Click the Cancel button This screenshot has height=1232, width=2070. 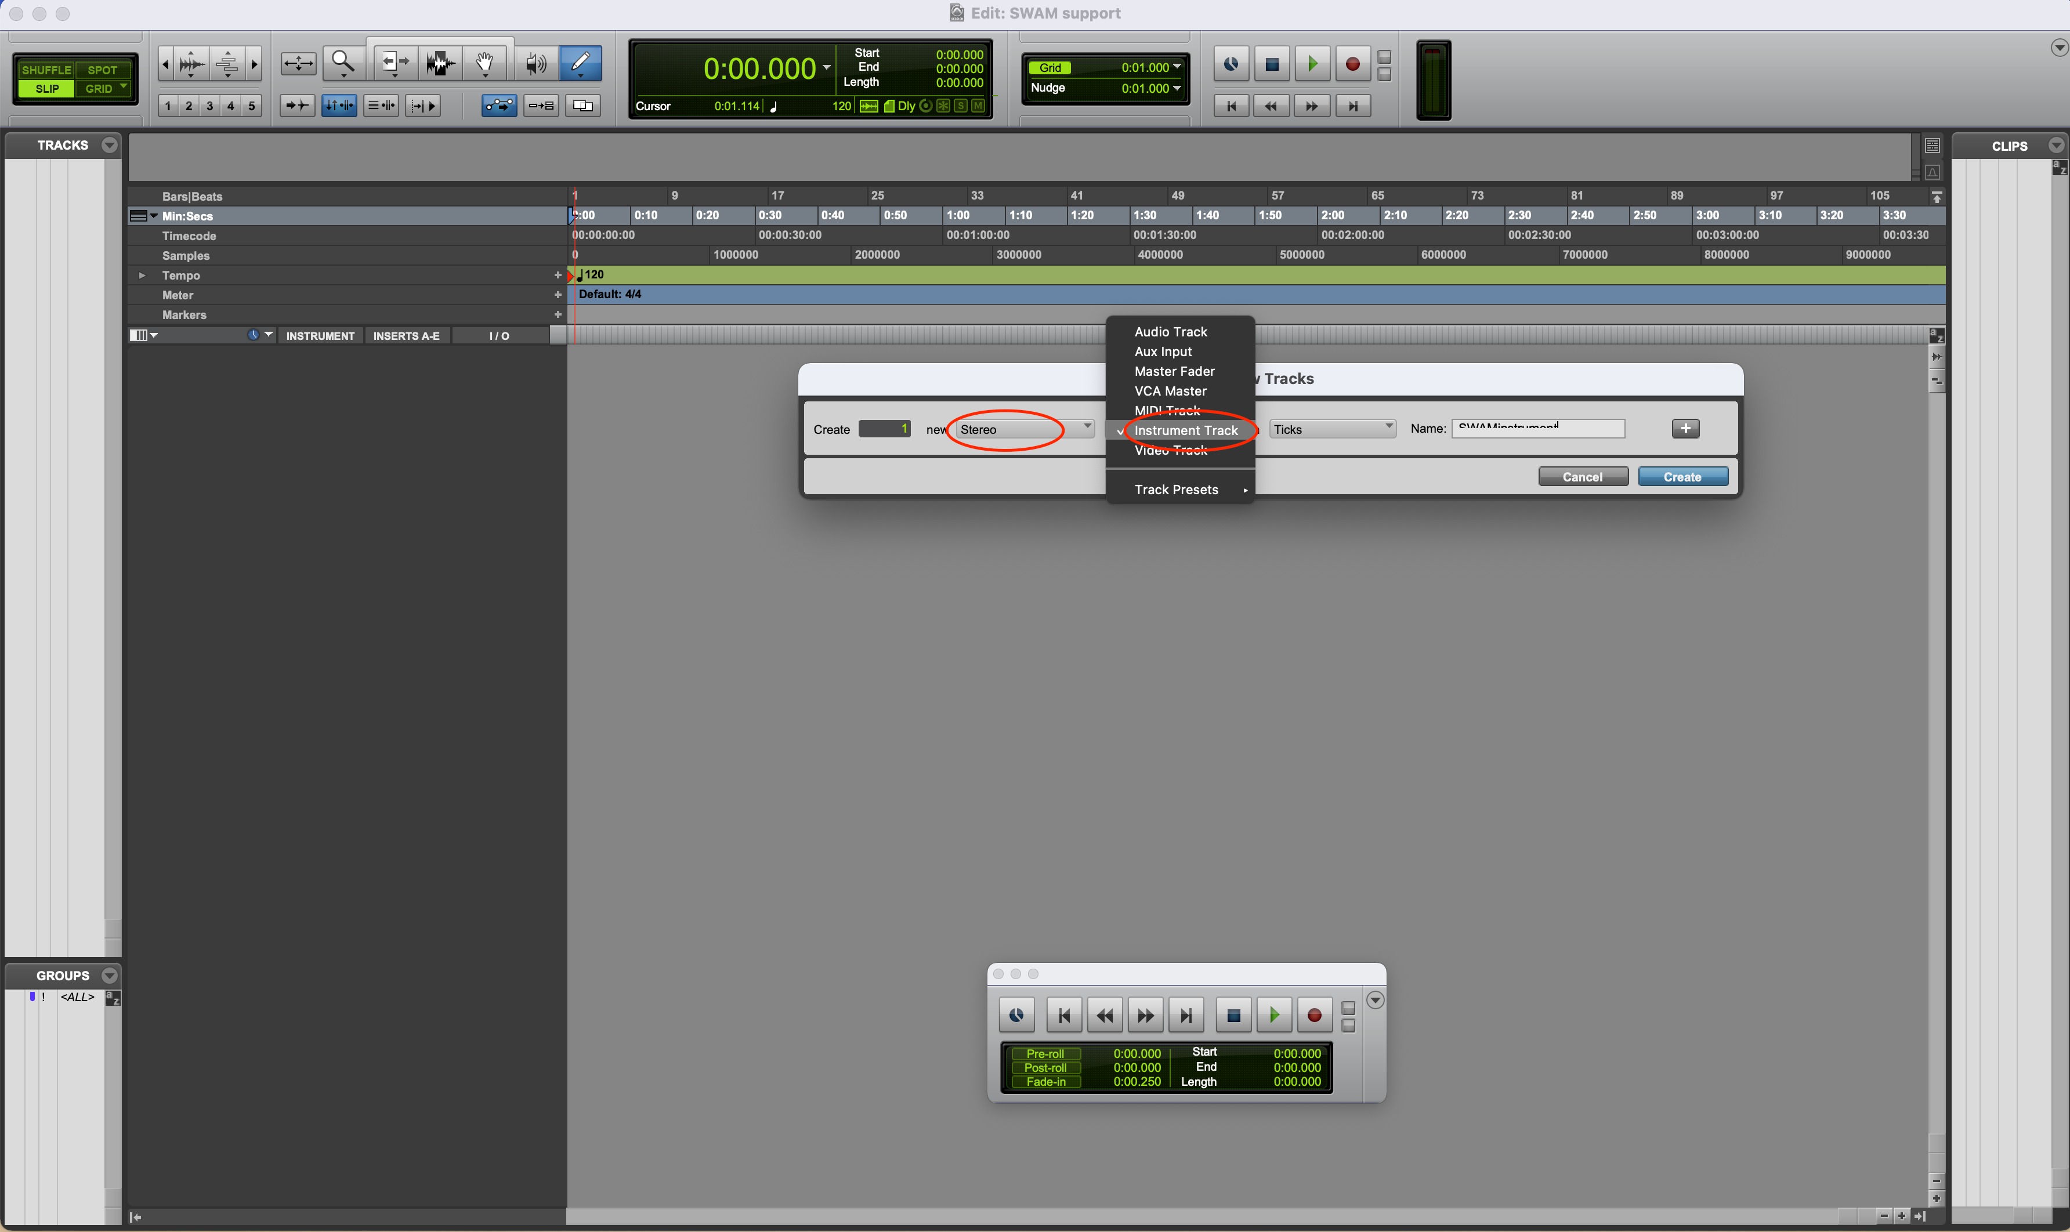click(1583, 477)
